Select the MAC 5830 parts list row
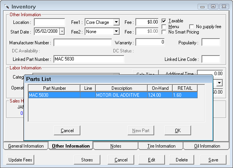Screen dimensions: 233x168 [x=113, y=95]
